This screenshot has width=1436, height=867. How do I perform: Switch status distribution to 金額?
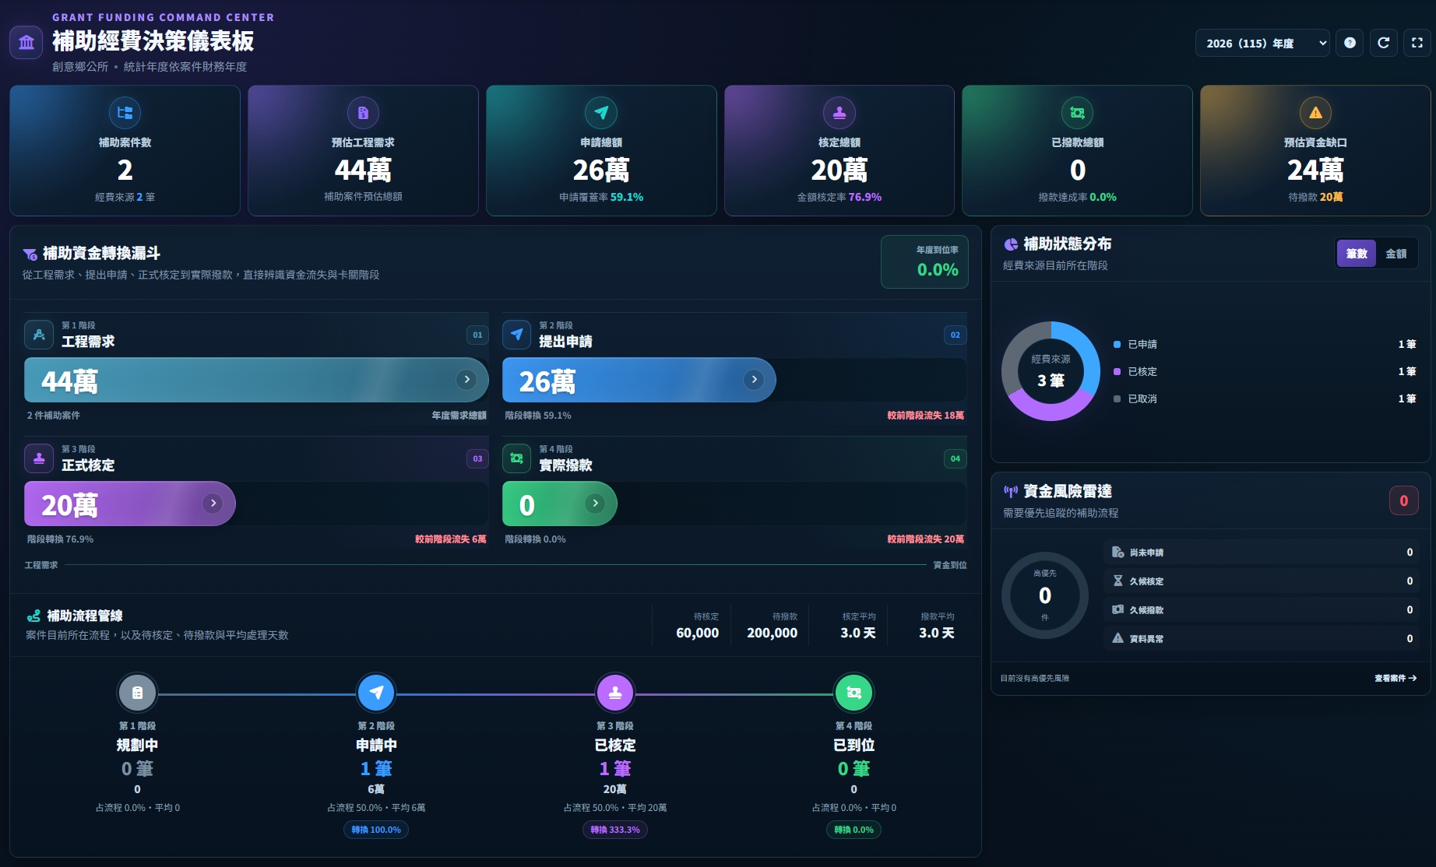pos(1396,254)
